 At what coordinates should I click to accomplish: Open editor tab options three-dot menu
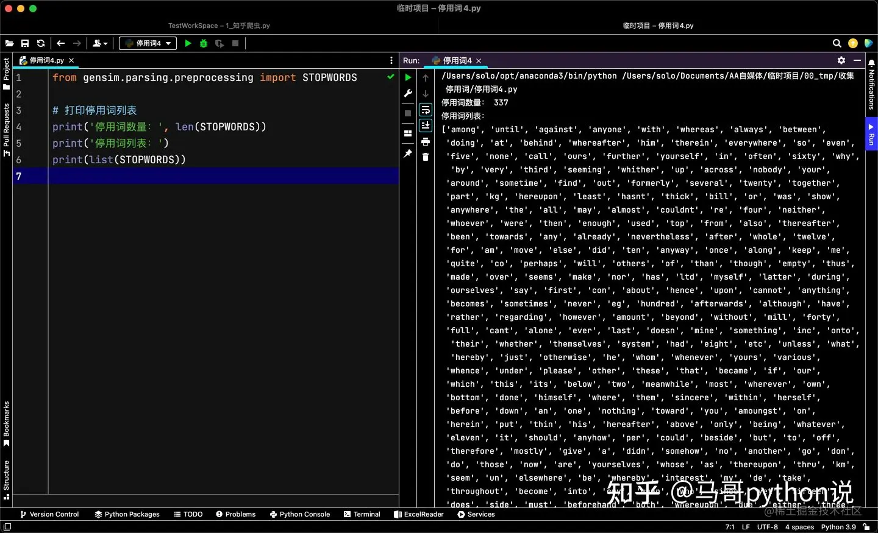[x=391, y=60]
